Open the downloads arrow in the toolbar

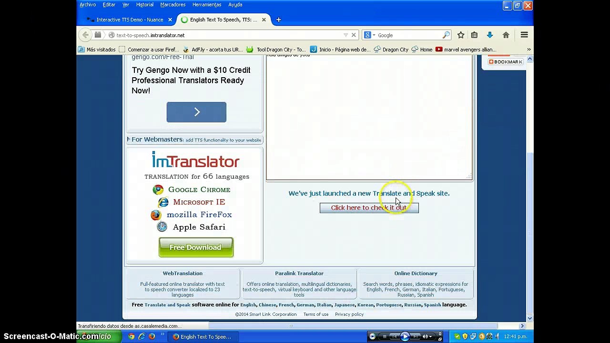tap(489, 35)
